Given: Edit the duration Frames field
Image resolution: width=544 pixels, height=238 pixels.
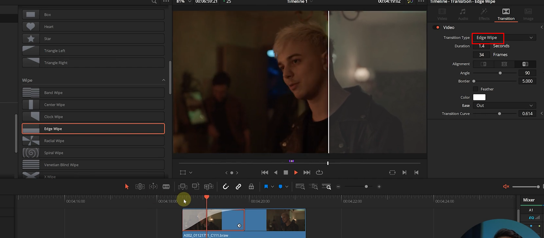Looking at the screenshot, I should [481, 55].
